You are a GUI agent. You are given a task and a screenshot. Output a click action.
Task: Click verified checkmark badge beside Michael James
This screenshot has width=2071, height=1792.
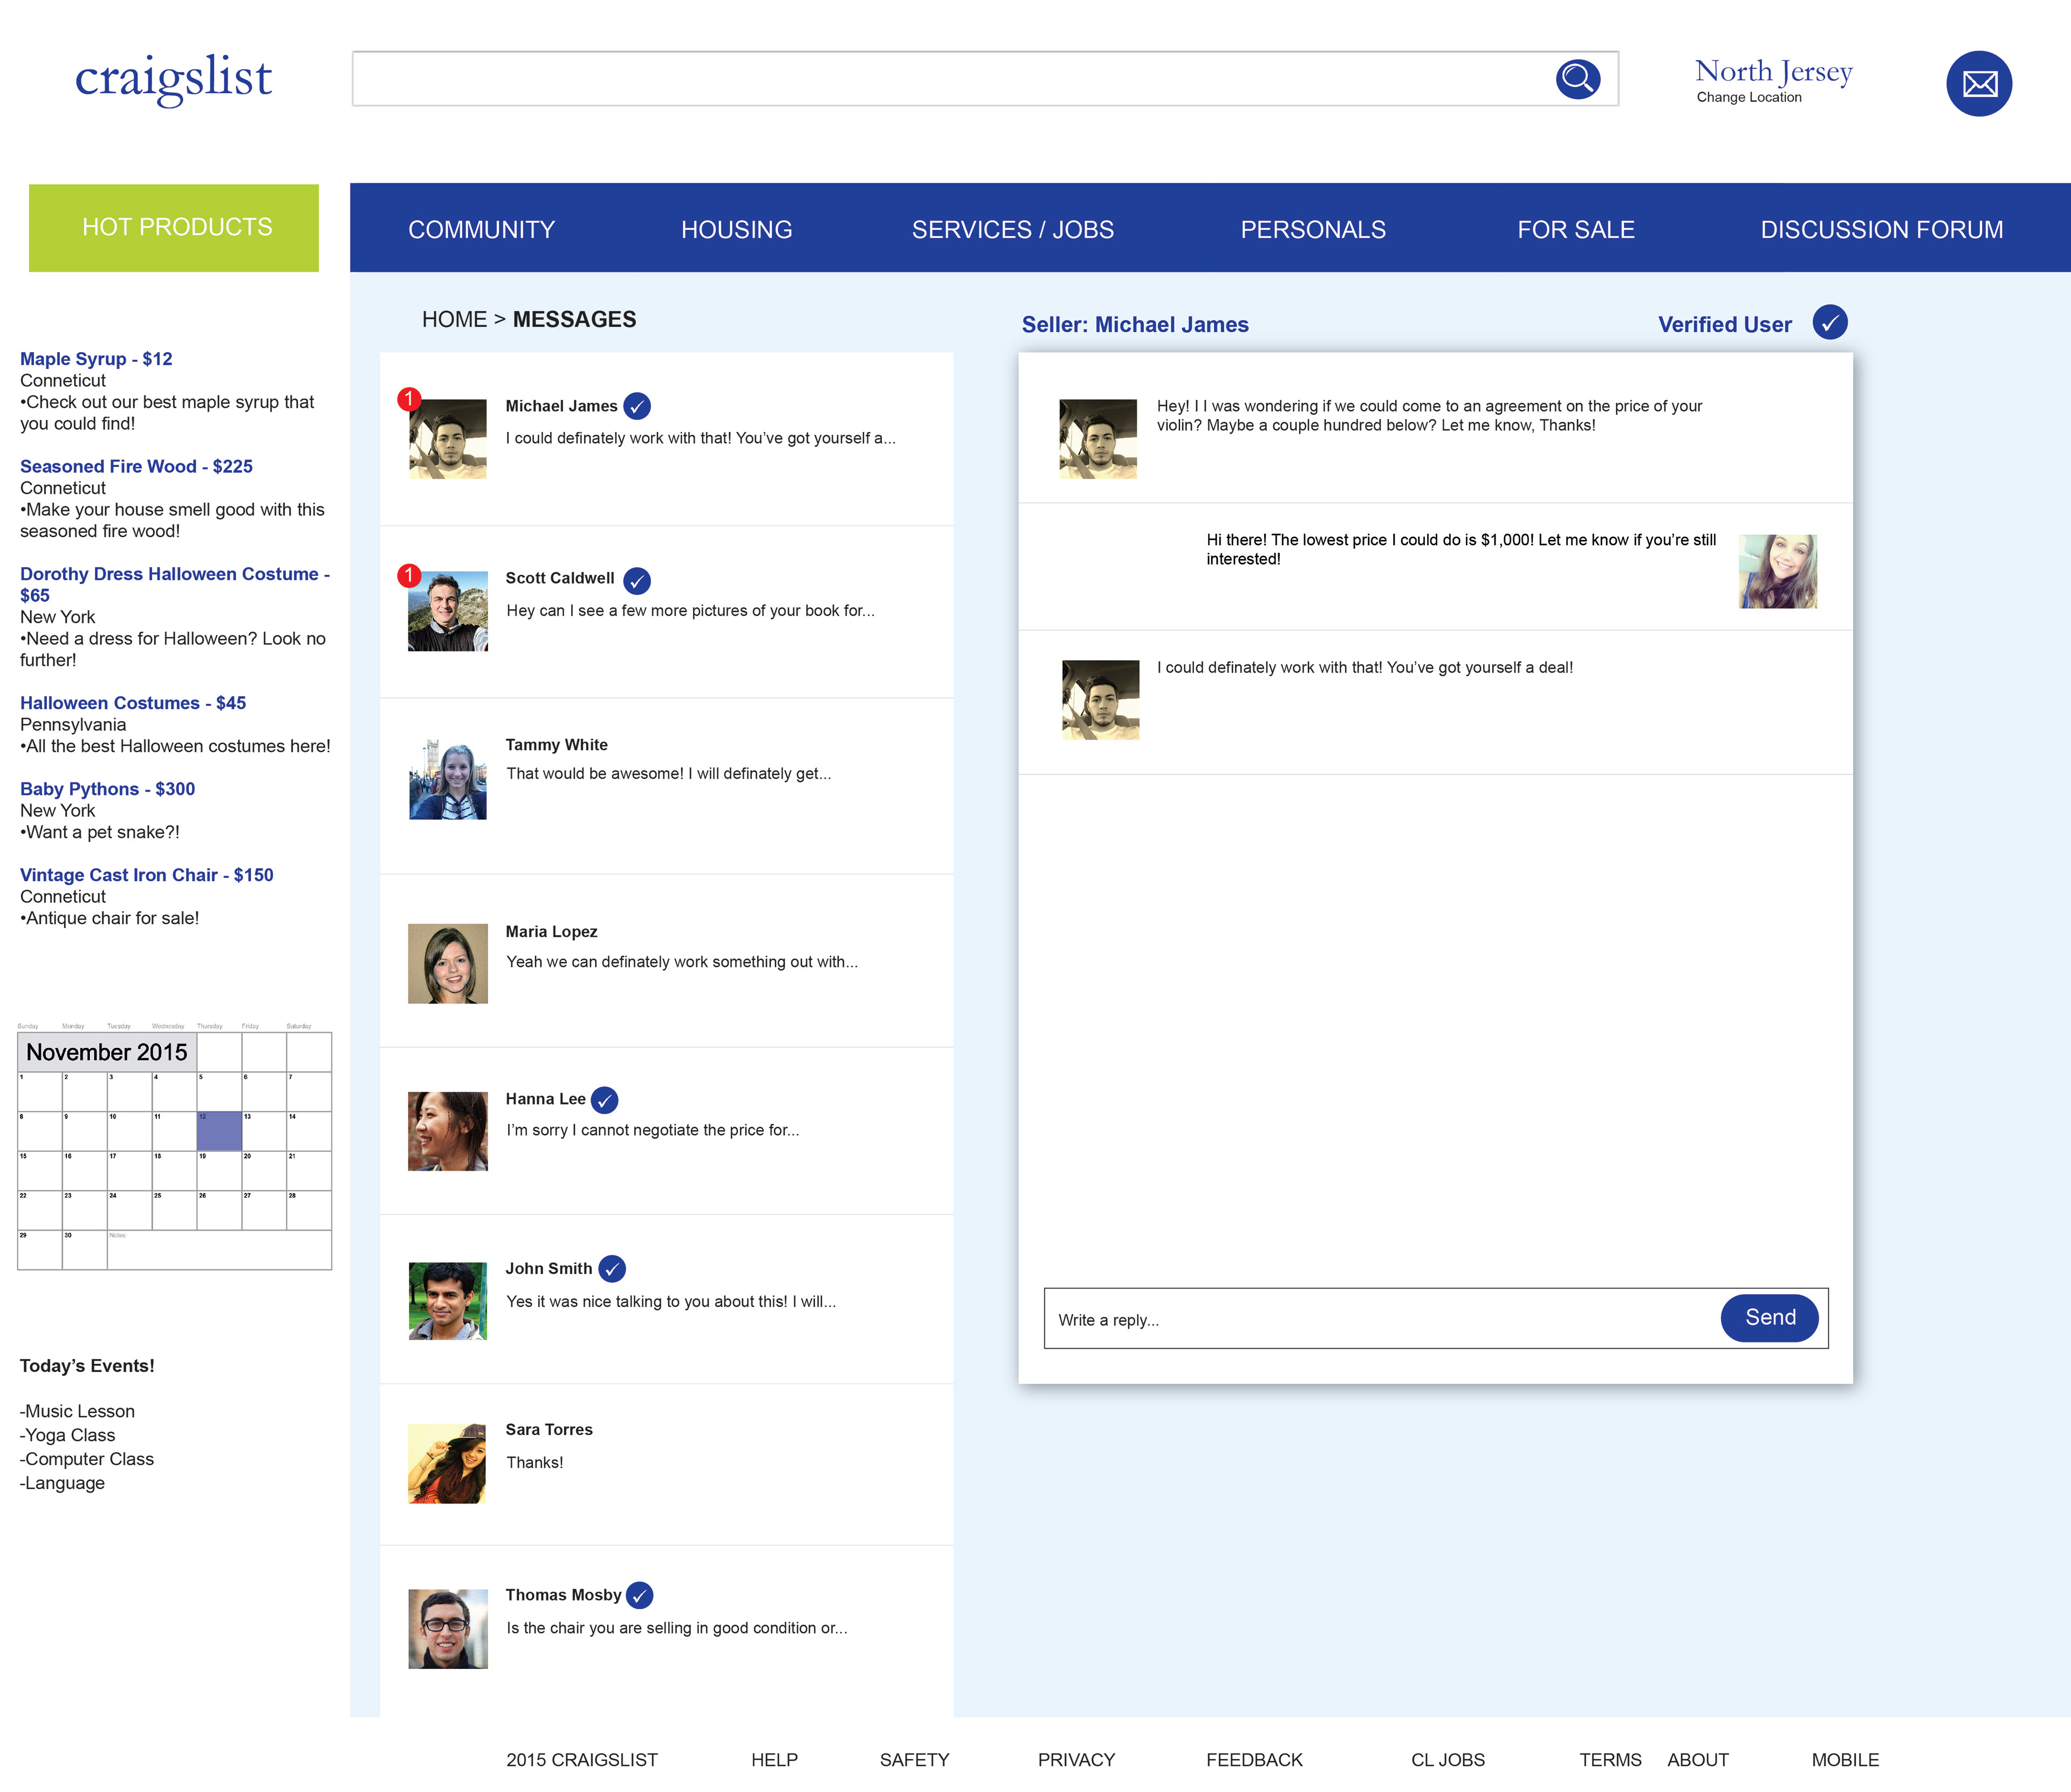point(637,406)
